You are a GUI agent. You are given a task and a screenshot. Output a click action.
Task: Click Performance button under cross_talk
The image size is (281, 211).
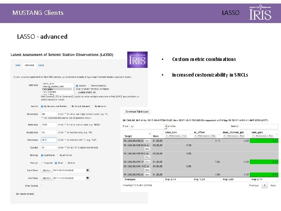pos(175,136)
